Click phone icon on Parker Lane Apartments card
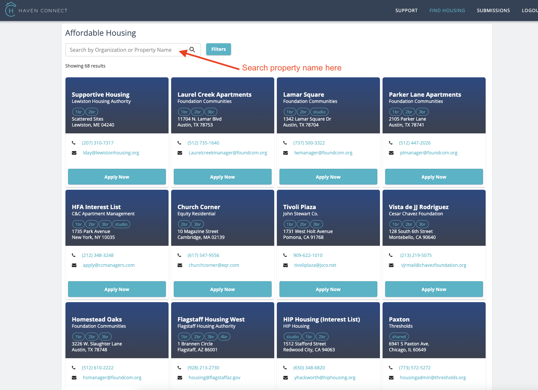 click(x=391, y=143)
